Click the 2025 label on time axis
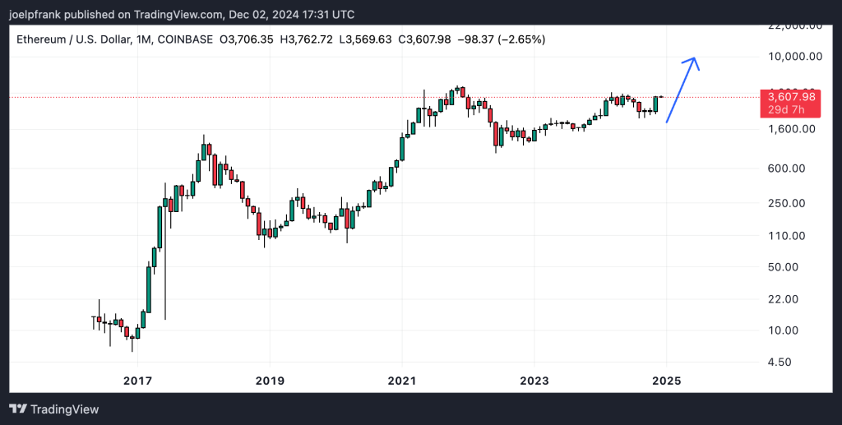 tap(665, 381)
